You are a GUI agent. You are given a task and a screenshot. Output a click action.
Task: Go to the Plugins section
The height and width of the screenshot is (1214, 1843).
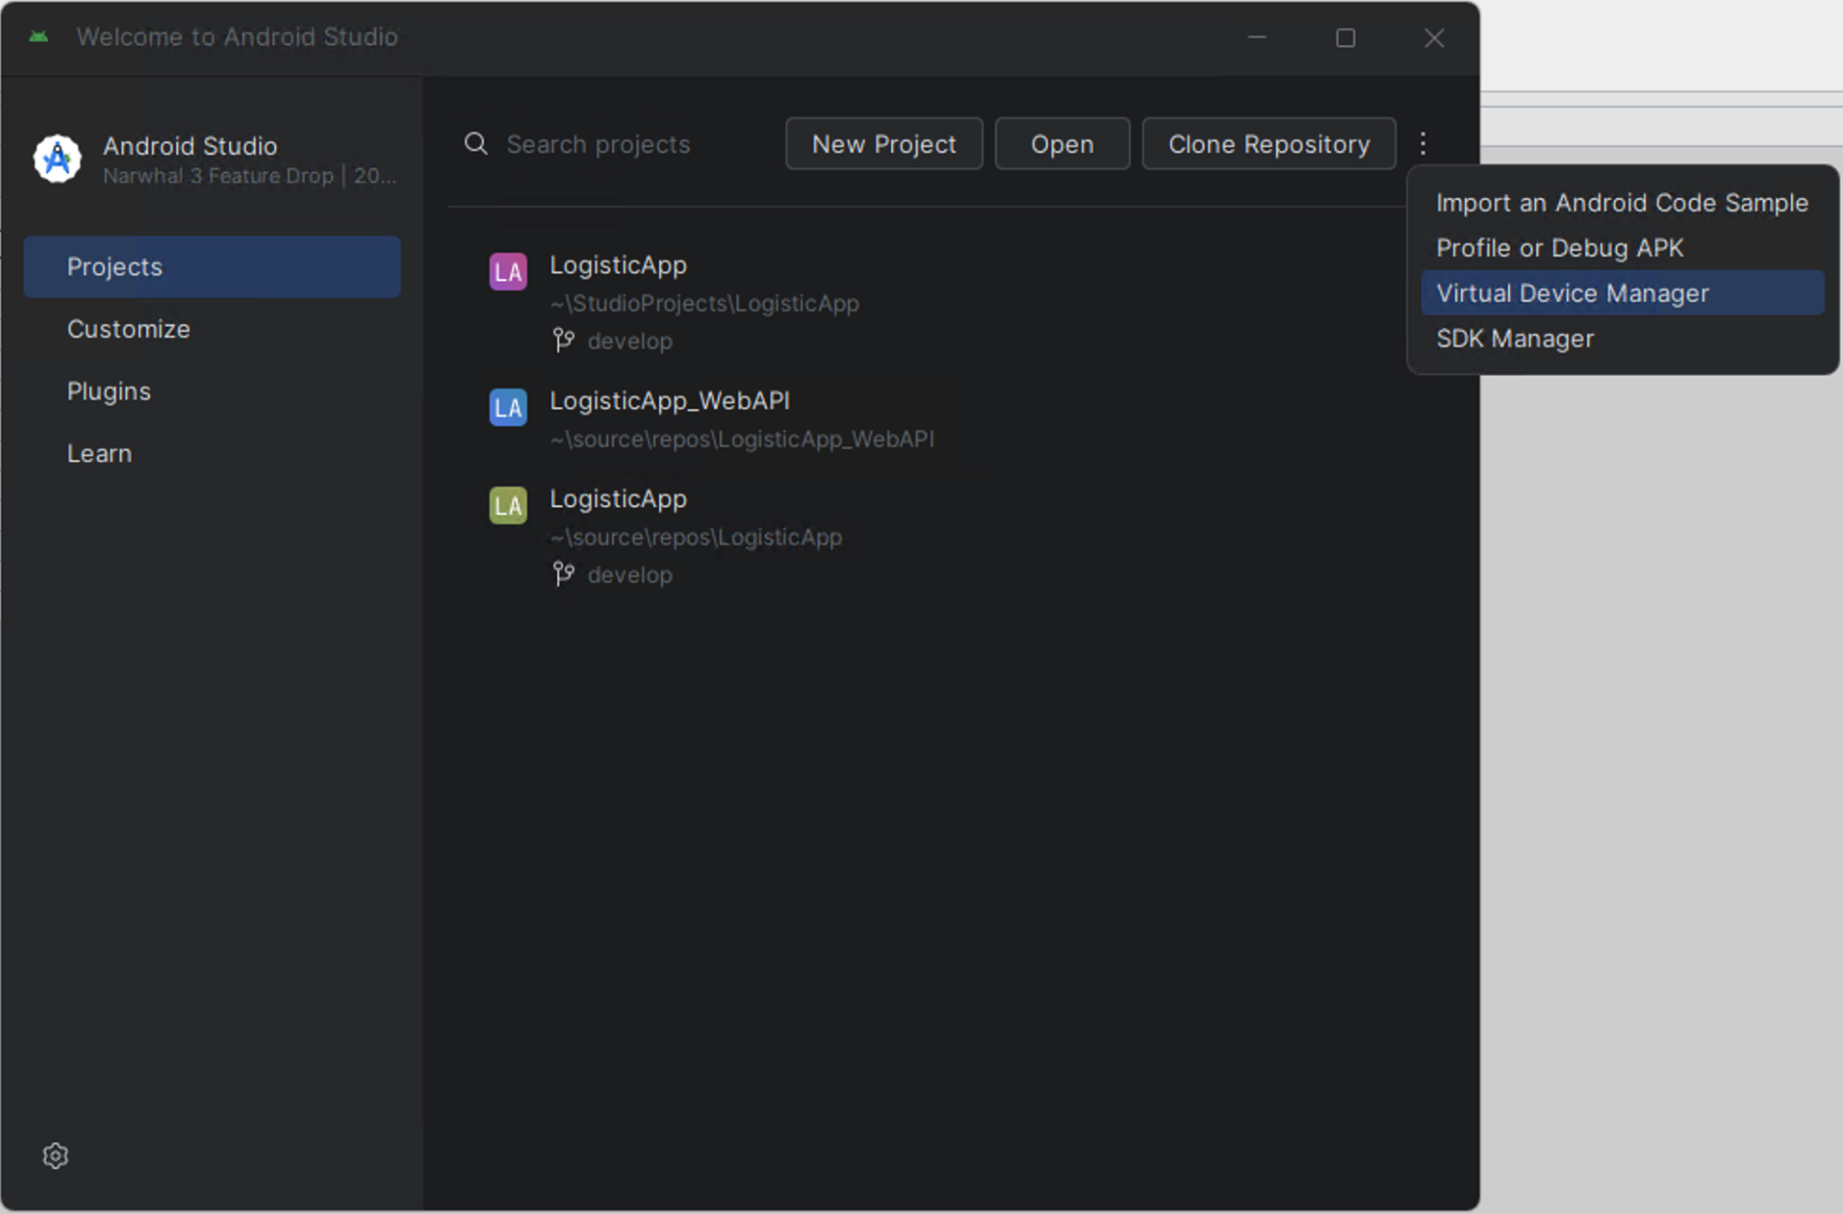click(109, 392)
